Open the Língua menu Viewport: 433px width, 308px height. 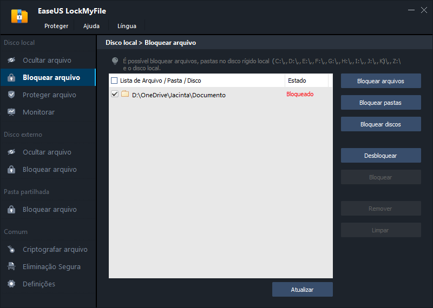[127, 26]
